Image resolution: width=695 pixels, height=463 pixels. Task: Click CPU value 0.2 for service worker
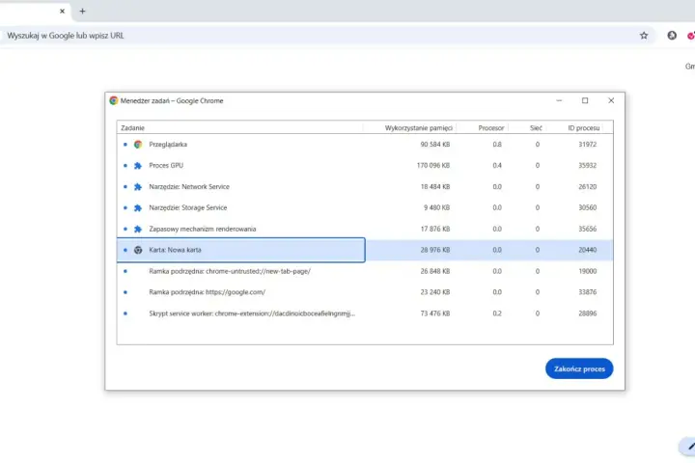[x=497, y=313]
